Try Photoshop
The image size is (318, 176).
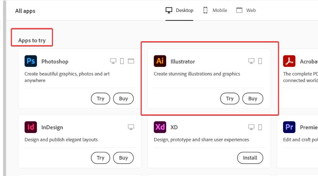(x=100, y=99)
